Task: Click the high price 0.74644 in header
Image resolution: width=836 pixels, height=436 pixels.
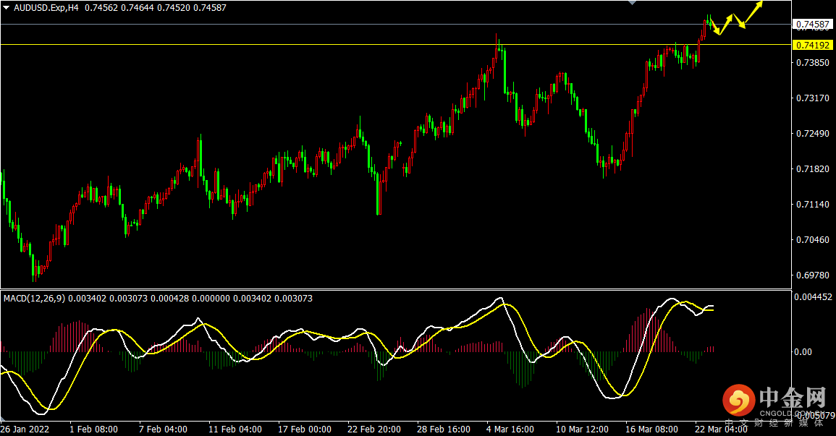Action: (137, 8)
